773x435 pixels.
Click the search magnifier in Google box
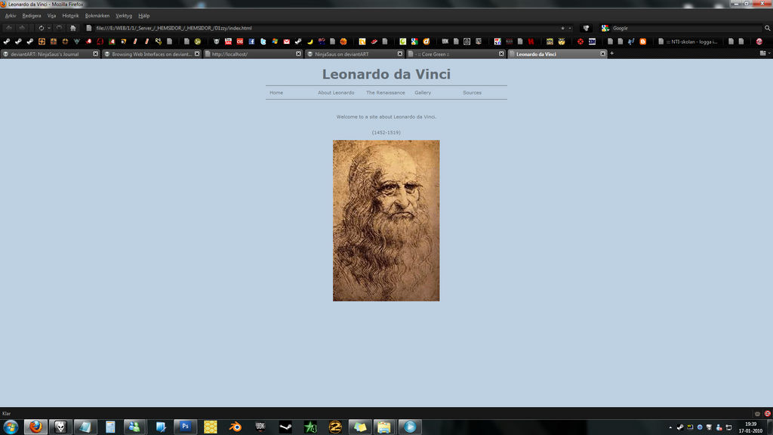tap(767, 28)
